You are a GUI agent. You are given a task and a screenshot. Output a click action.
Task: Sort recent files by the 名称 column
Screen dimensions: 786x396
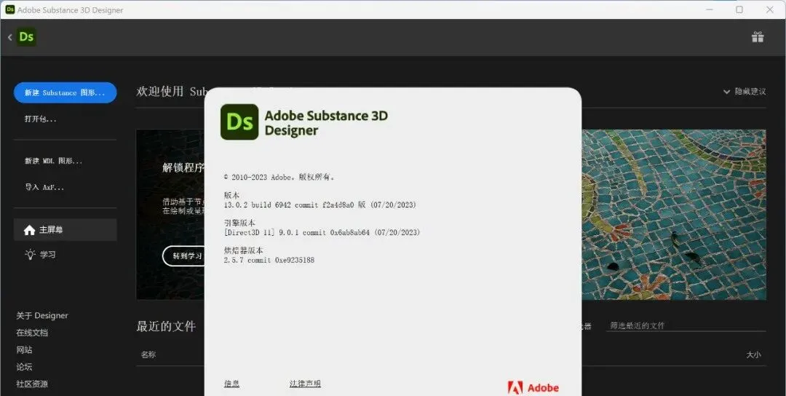(x=148, y=355)
